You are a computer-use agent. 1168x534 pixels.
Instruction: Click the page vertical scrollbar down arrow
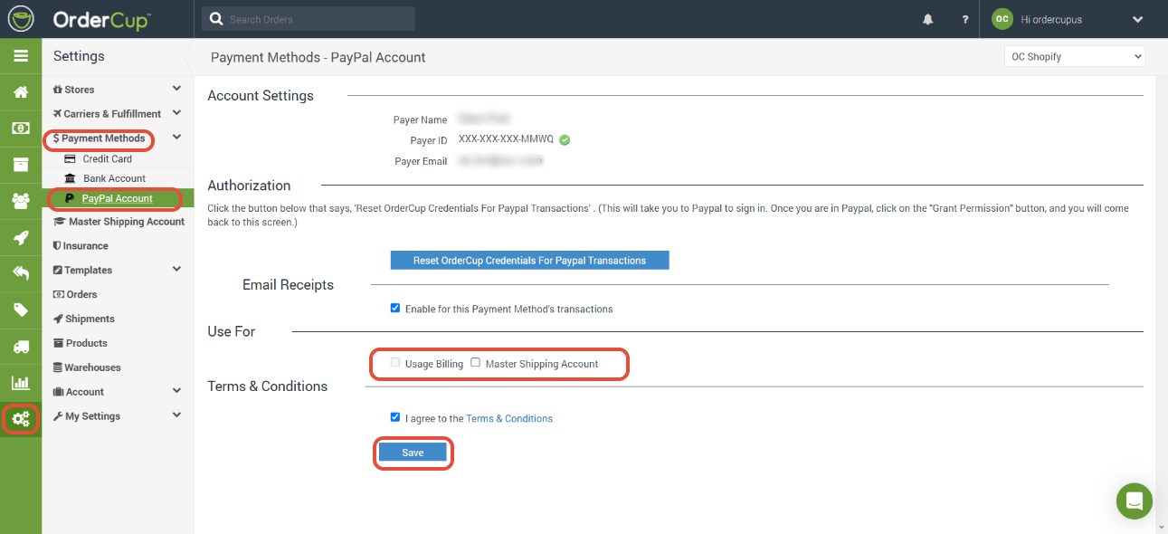(x=1163, y=529)
